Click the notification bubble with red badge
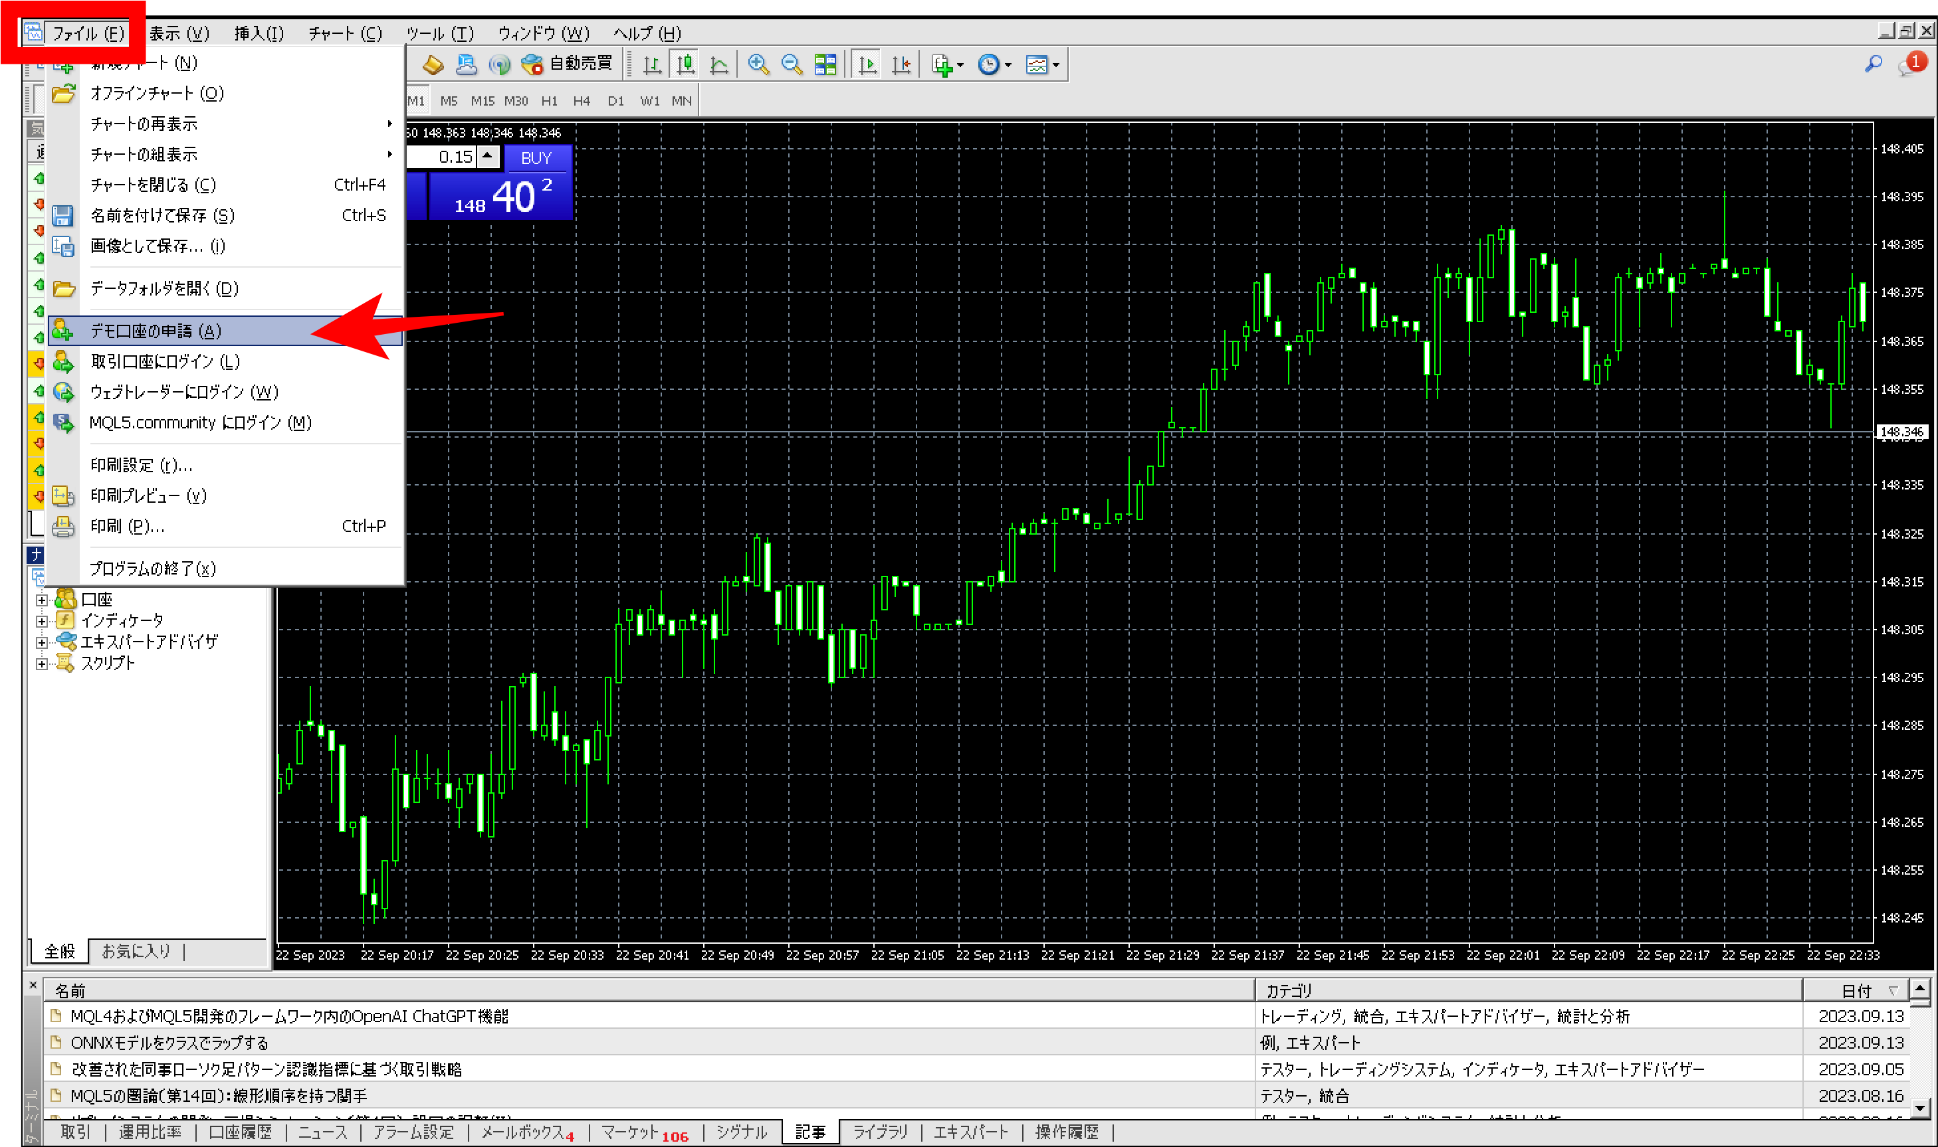Screen dimensions: 1938x1147 tap(1910, 64)
